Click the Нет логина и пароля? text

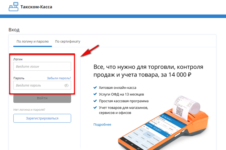(29, 110)
